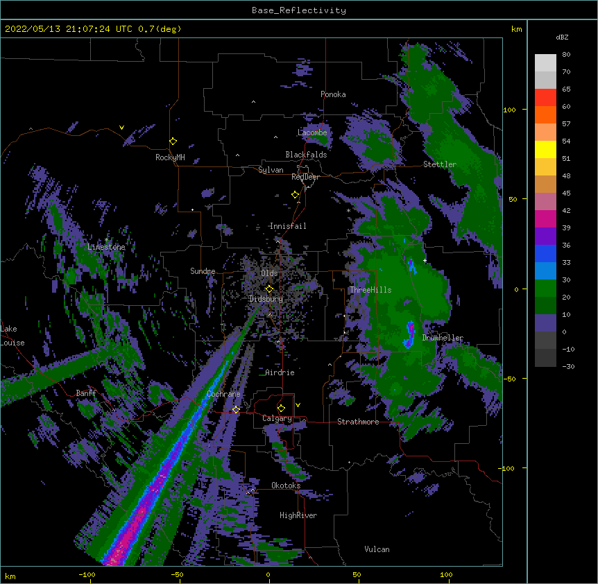The height and width of the screenshot is (584, 598).
Task: Click the Cochrane map label
Action: 223,394
